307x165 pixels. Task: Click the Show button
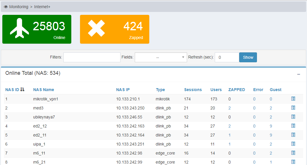248,57
